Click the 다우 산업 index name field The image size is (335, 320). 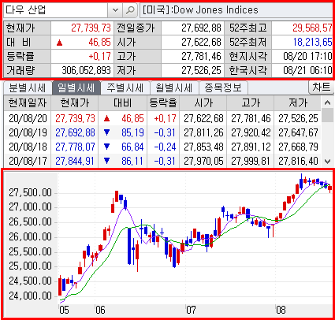[55, 10]
